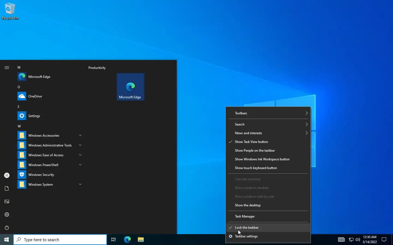
Task: Open the Search submenu
Action: [268, 124]
